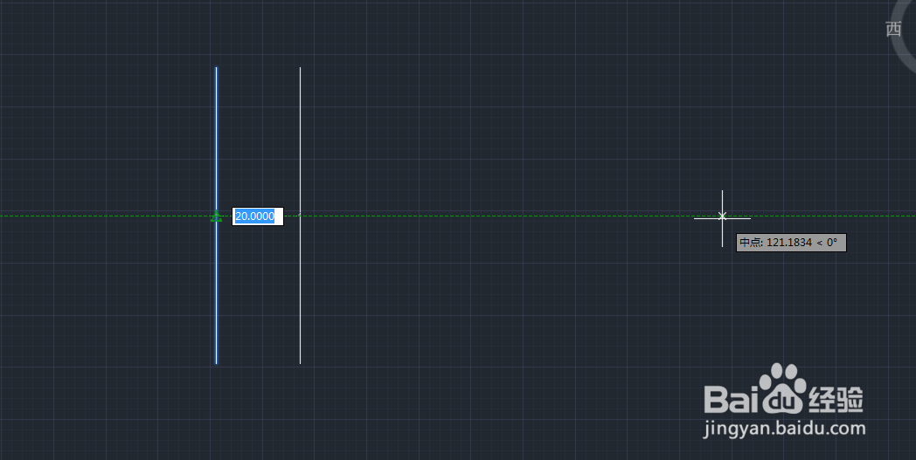This screenshot has width=916, height=460.
Task: Click the green midpoint snap triangle marker
Action: [x=216, y=216]
